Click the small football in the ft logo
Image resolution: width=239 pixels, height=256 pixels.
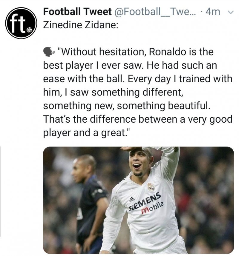click(x=29, y=30)
